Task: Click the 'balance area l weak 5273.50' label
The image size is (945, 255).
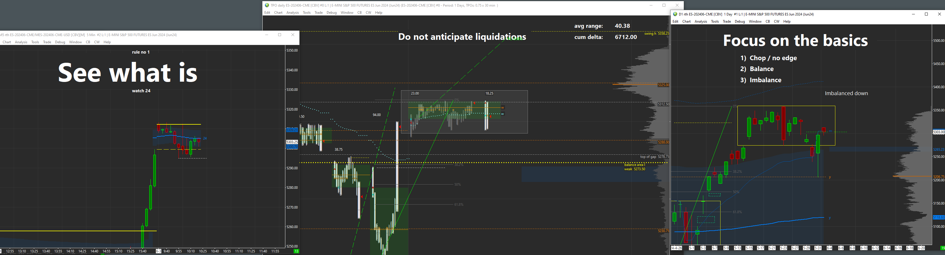Action: pyautogui.click(x=635, y=167)
